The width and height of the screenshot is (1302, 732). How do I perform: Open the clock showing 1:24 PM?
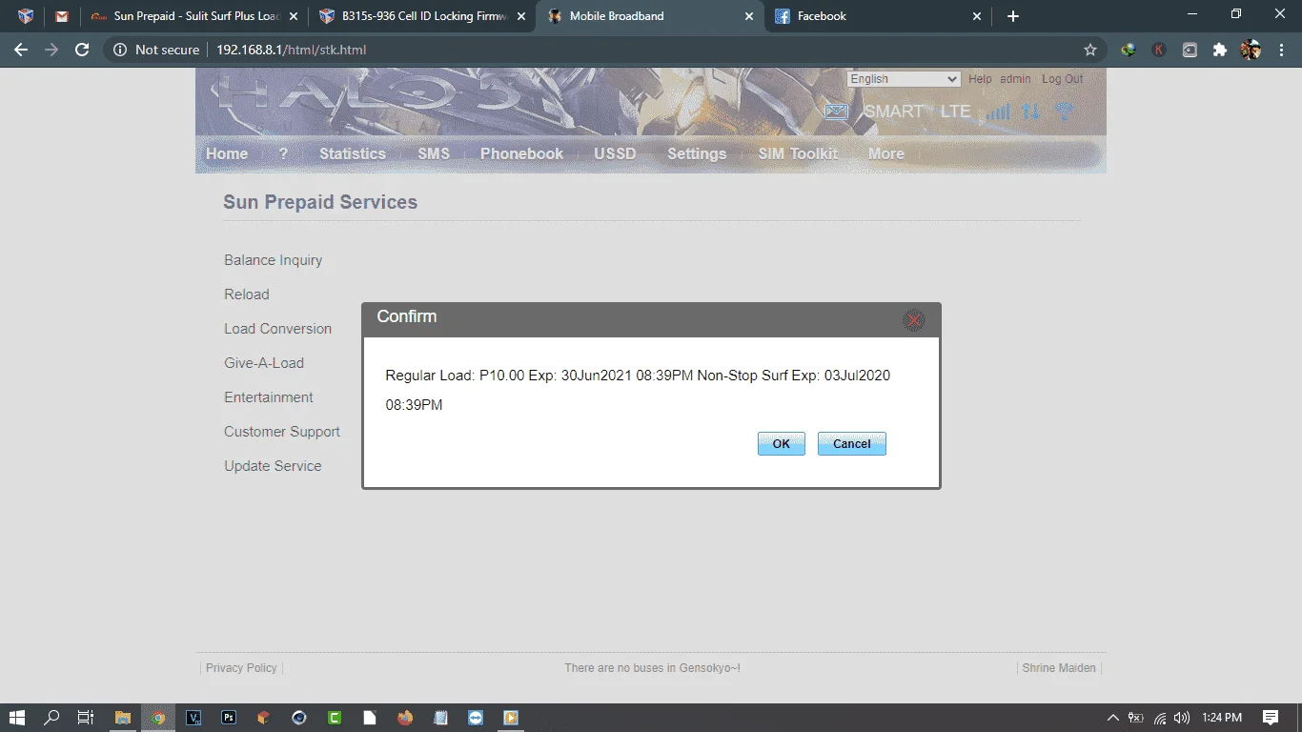coord(1222,718)
